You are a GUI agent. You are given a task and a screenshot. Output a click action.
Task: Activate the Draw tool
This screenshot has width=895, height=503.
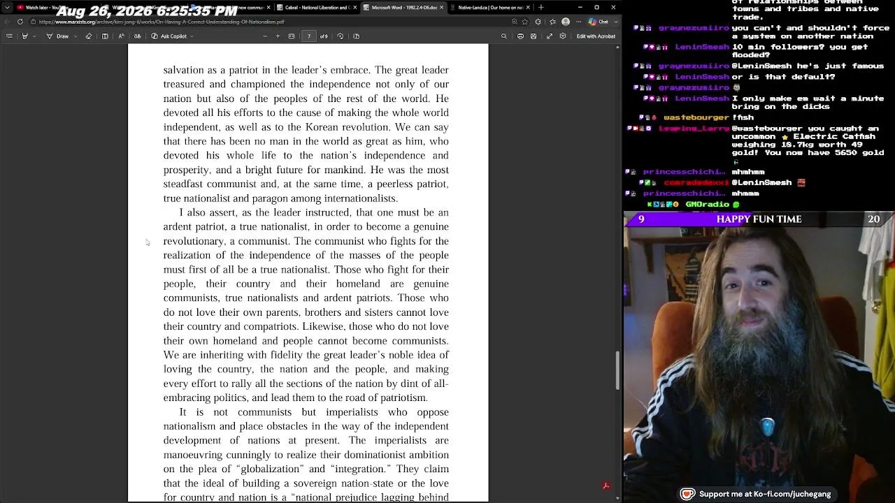click(x=57, y=36)
